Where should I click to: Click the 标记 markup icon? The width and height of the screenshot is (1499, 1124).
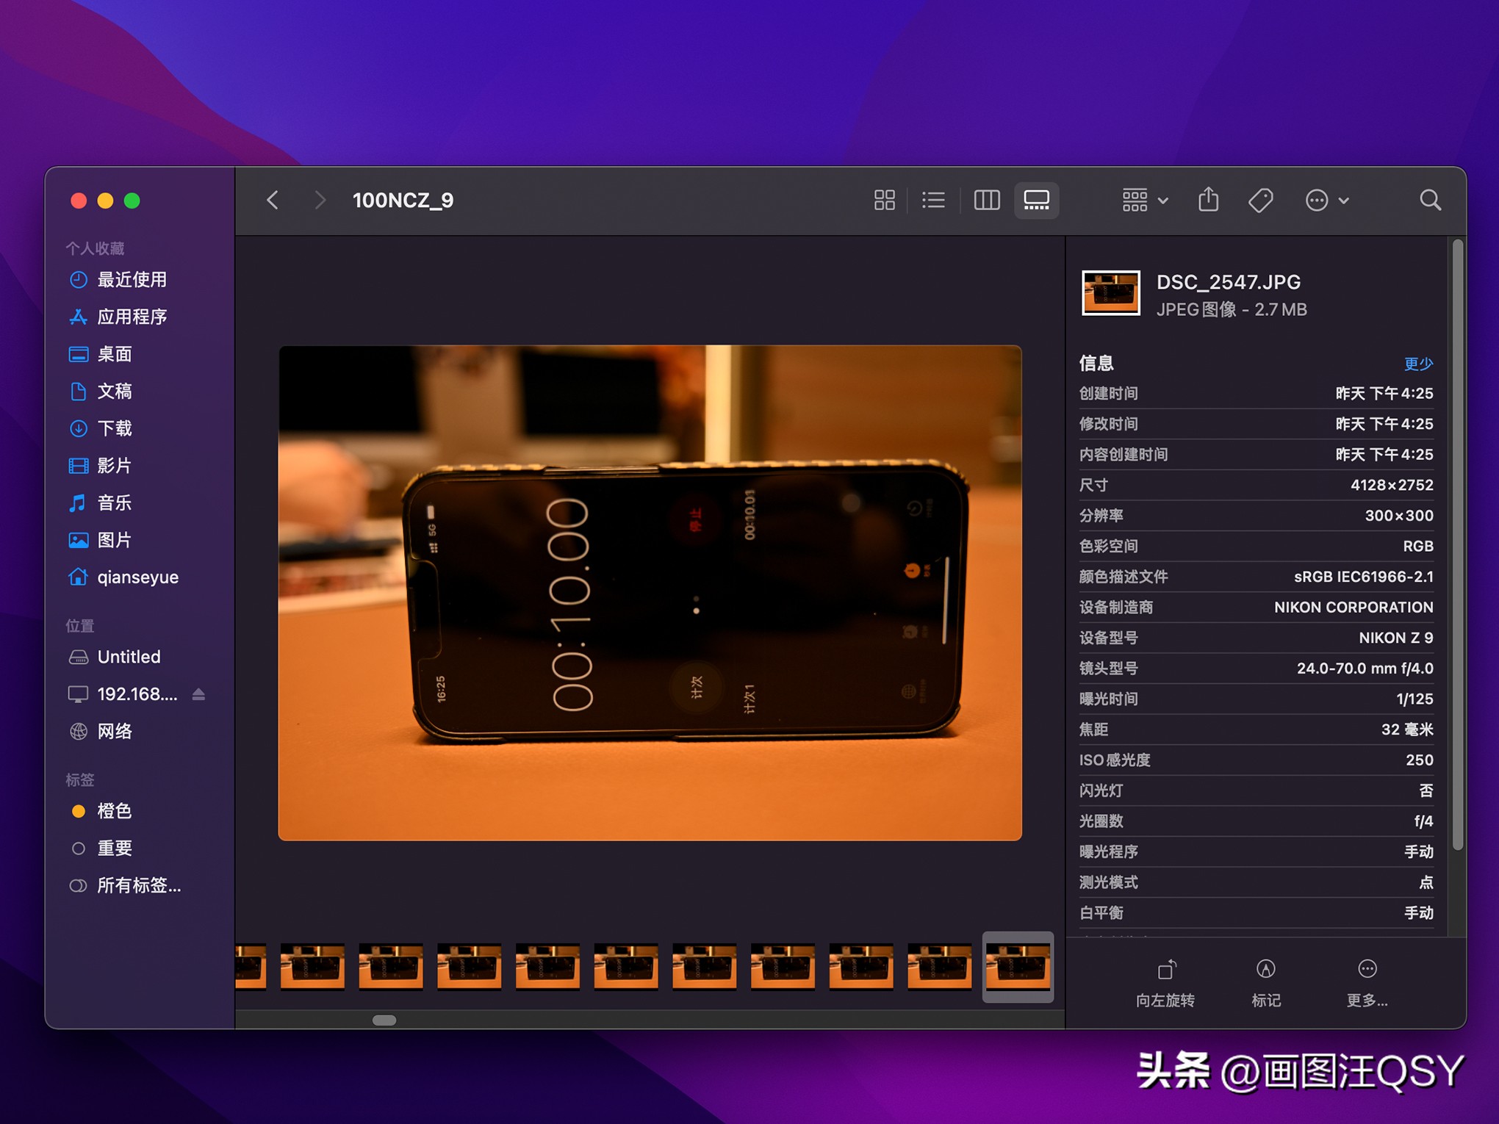[x=1265, y=970]
